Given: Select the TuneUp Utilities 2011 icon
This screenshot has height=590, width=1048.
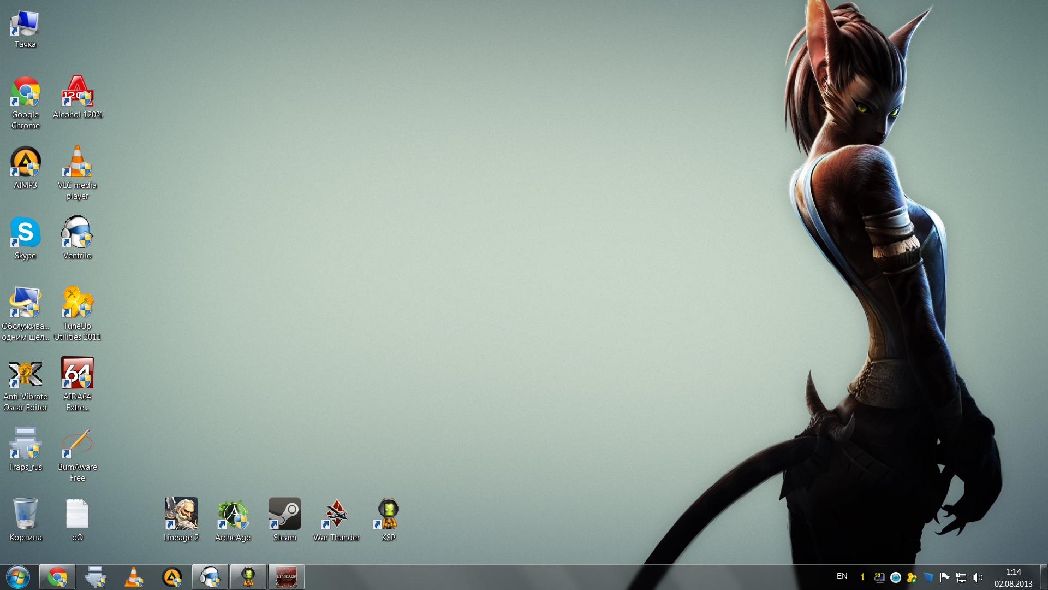Looking at the screenshot, I should (78, 314).
